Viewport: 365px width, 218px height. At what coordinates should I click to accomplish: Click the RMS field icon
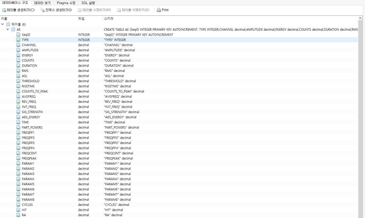[18, 71]
